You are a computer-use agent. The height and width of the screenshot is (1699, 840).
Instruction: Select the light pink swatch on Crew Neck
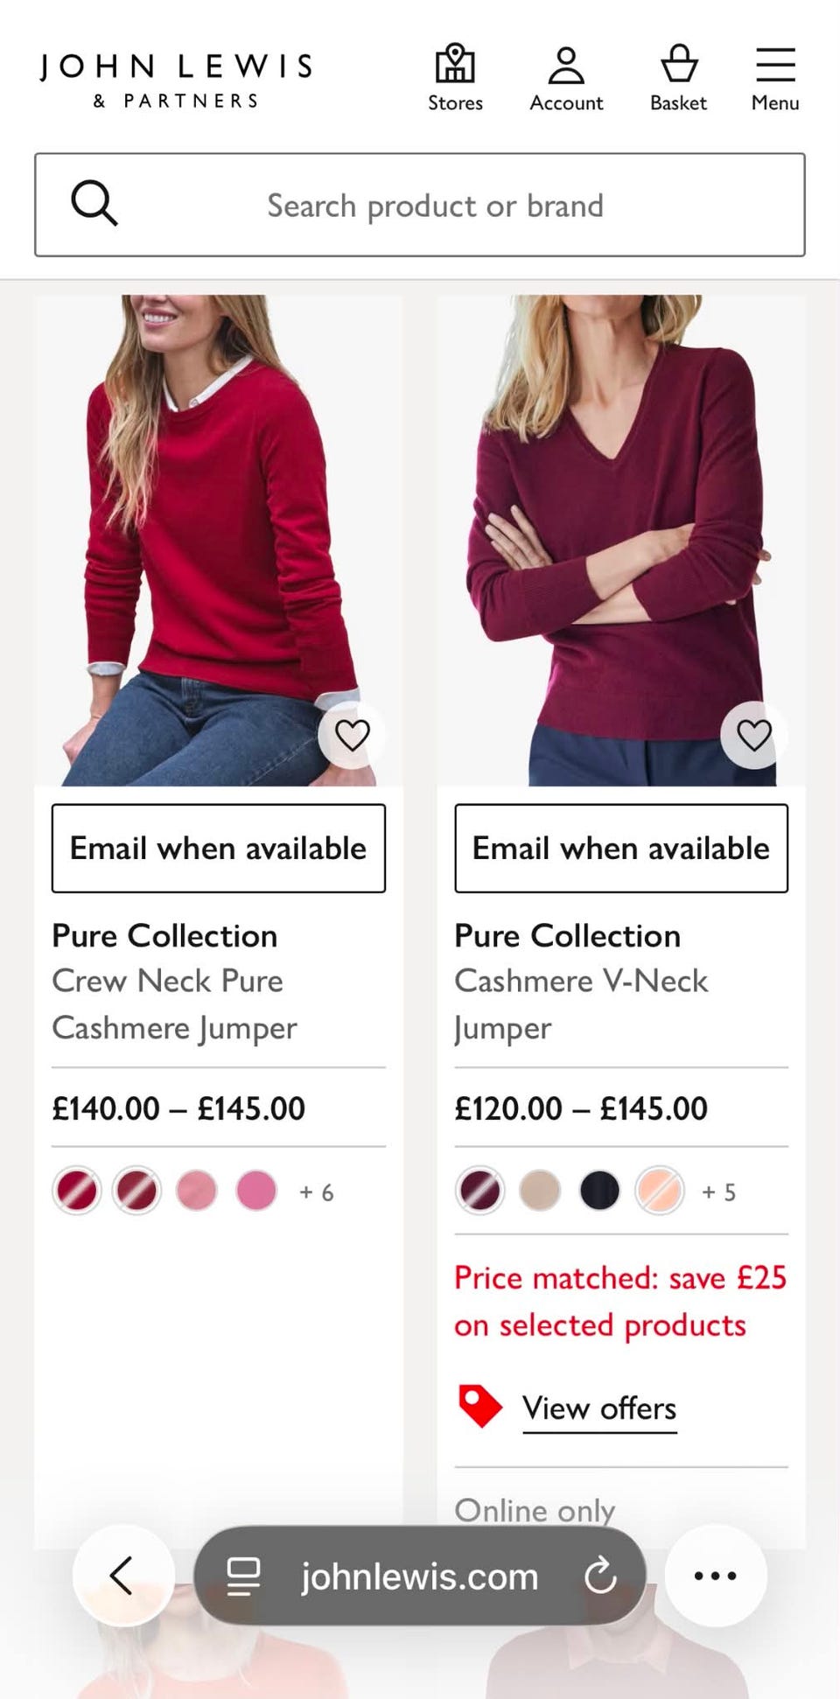click(x=197, y=1191)
